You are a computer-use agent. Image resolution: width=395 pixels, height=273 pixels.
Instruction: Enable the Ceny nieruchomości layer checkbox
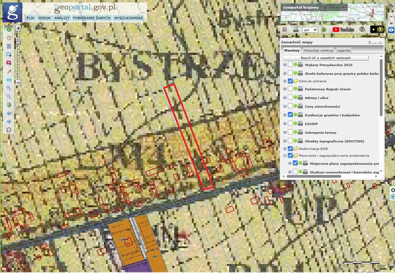[290, 106]
